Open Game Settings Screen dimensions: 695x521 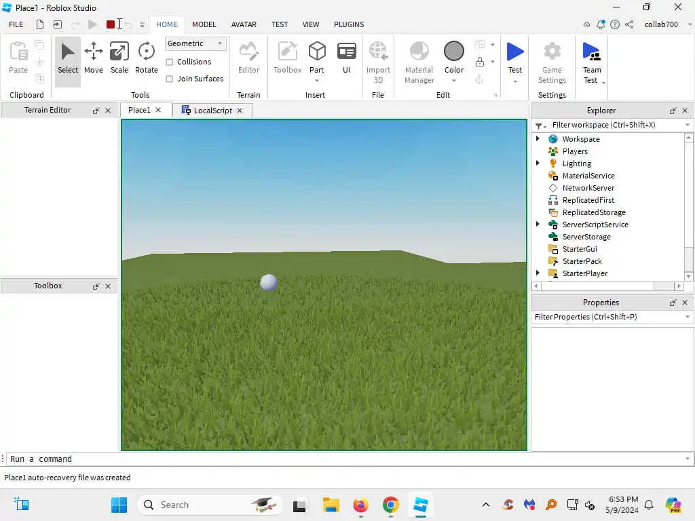click(552, 62)
